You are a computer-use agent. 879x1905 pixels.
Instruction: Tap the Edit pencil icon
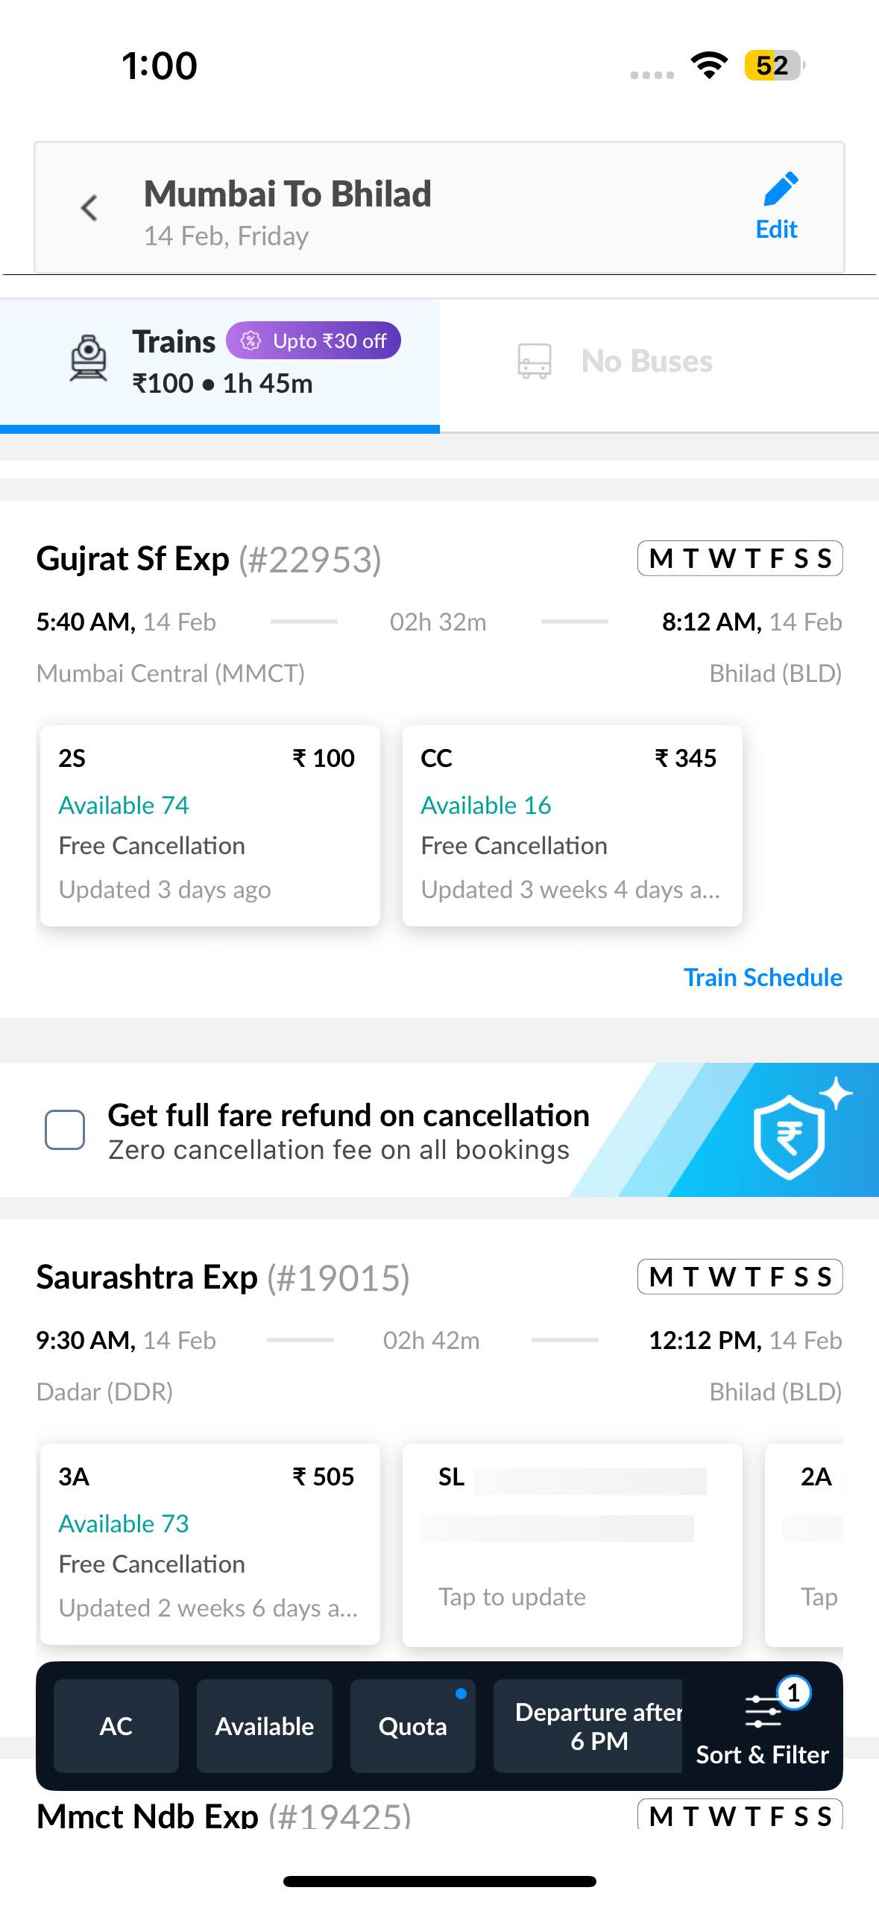781,189
